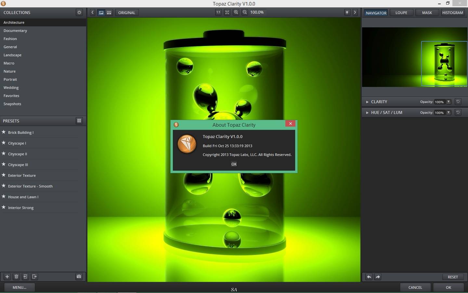Image resolution: width=468 pixels, height=293 pixels.
Task: Click the bottom-right OK button
Action: [448, 287]
